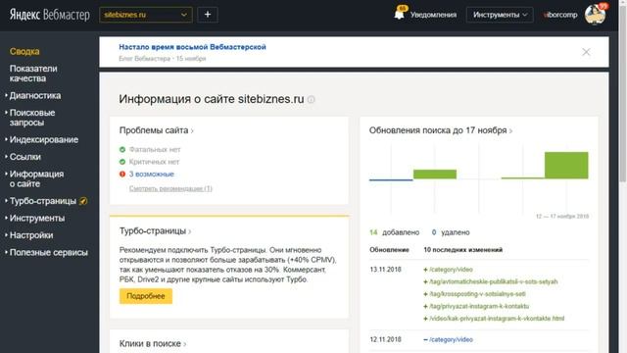Close the blog announcement banner
Viewport: 627px width, 353px height.
point(586,52)
